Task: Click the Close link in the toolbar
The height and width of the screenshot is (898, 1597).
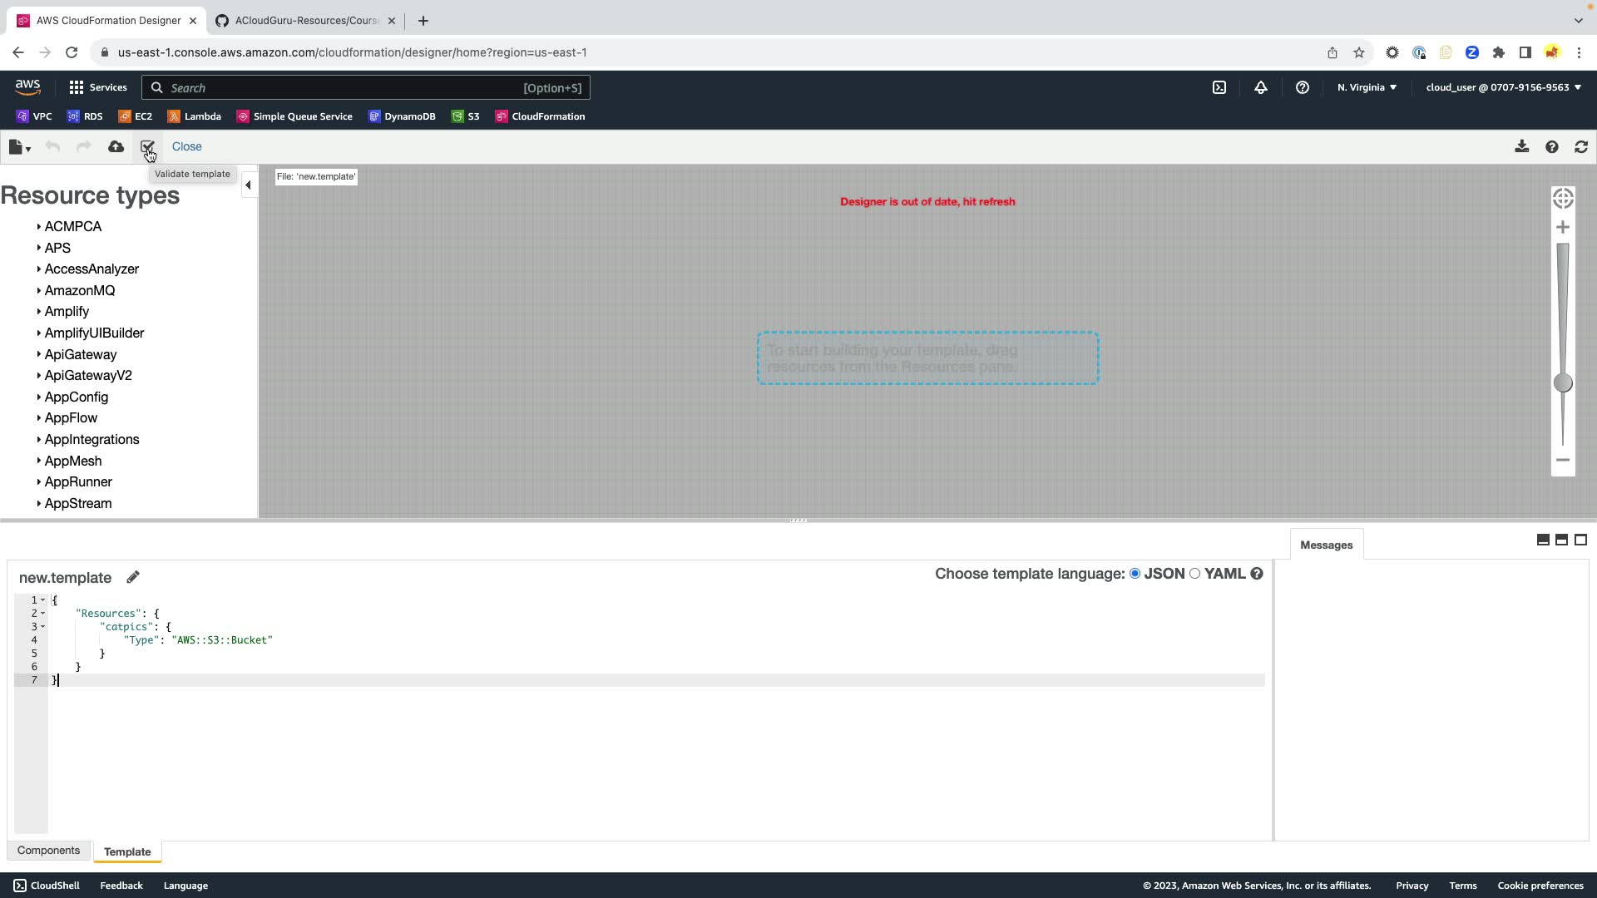Action: coord(186,146)
